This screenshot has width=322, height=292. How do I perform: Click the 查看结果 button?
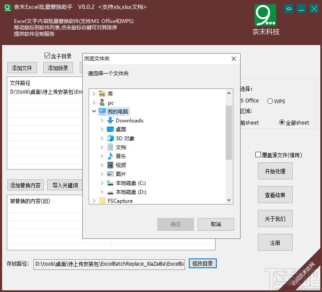pyautogui.click(x=275, y=195)
